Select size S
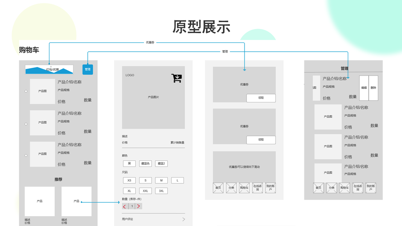Image resolution: width=402 pixels, height=226 pixels. pyautogui.click(x=145, y=180)
